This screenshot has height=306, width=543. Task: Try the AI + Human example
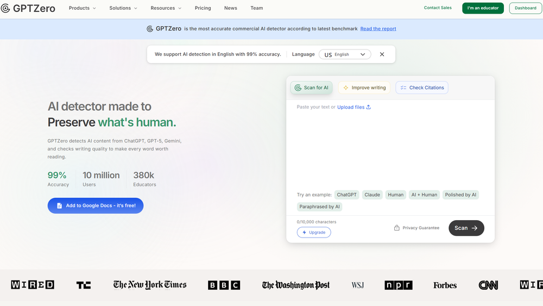coord(424,195)
